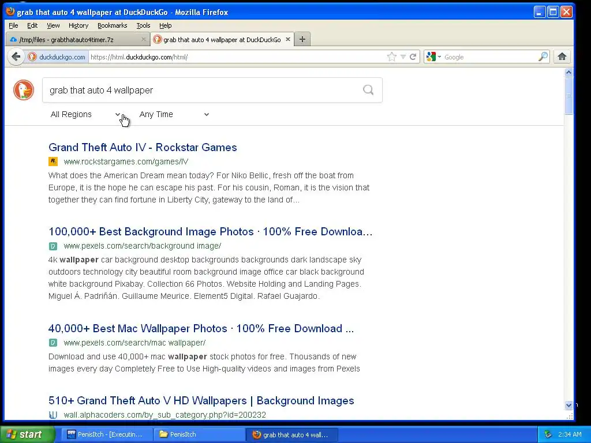Image resolution: width=591 pixels, height=443 pixels.
Task: Open the File menu
Action: [x=13, y=25]
